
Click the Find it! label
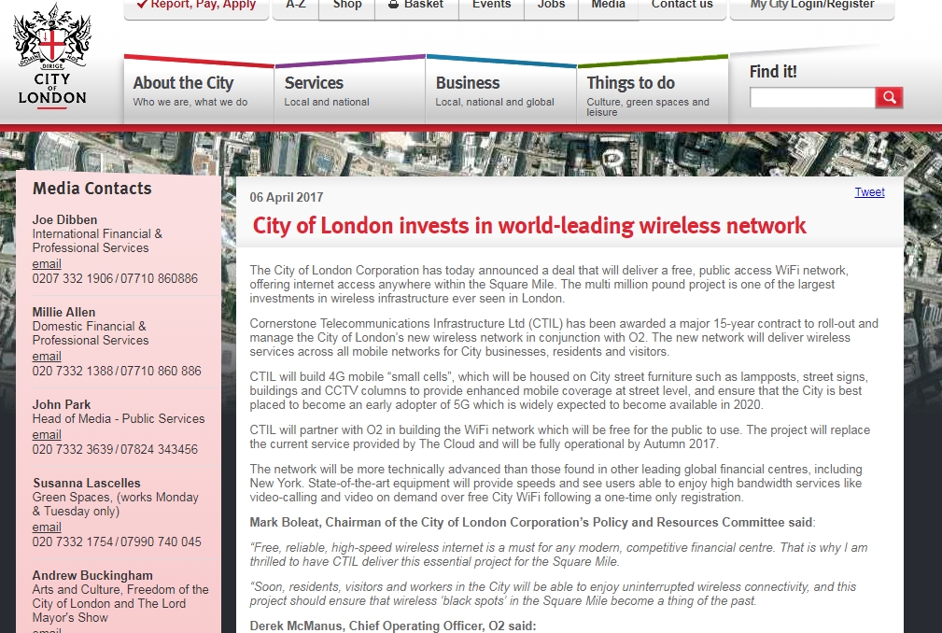(773, 72)
